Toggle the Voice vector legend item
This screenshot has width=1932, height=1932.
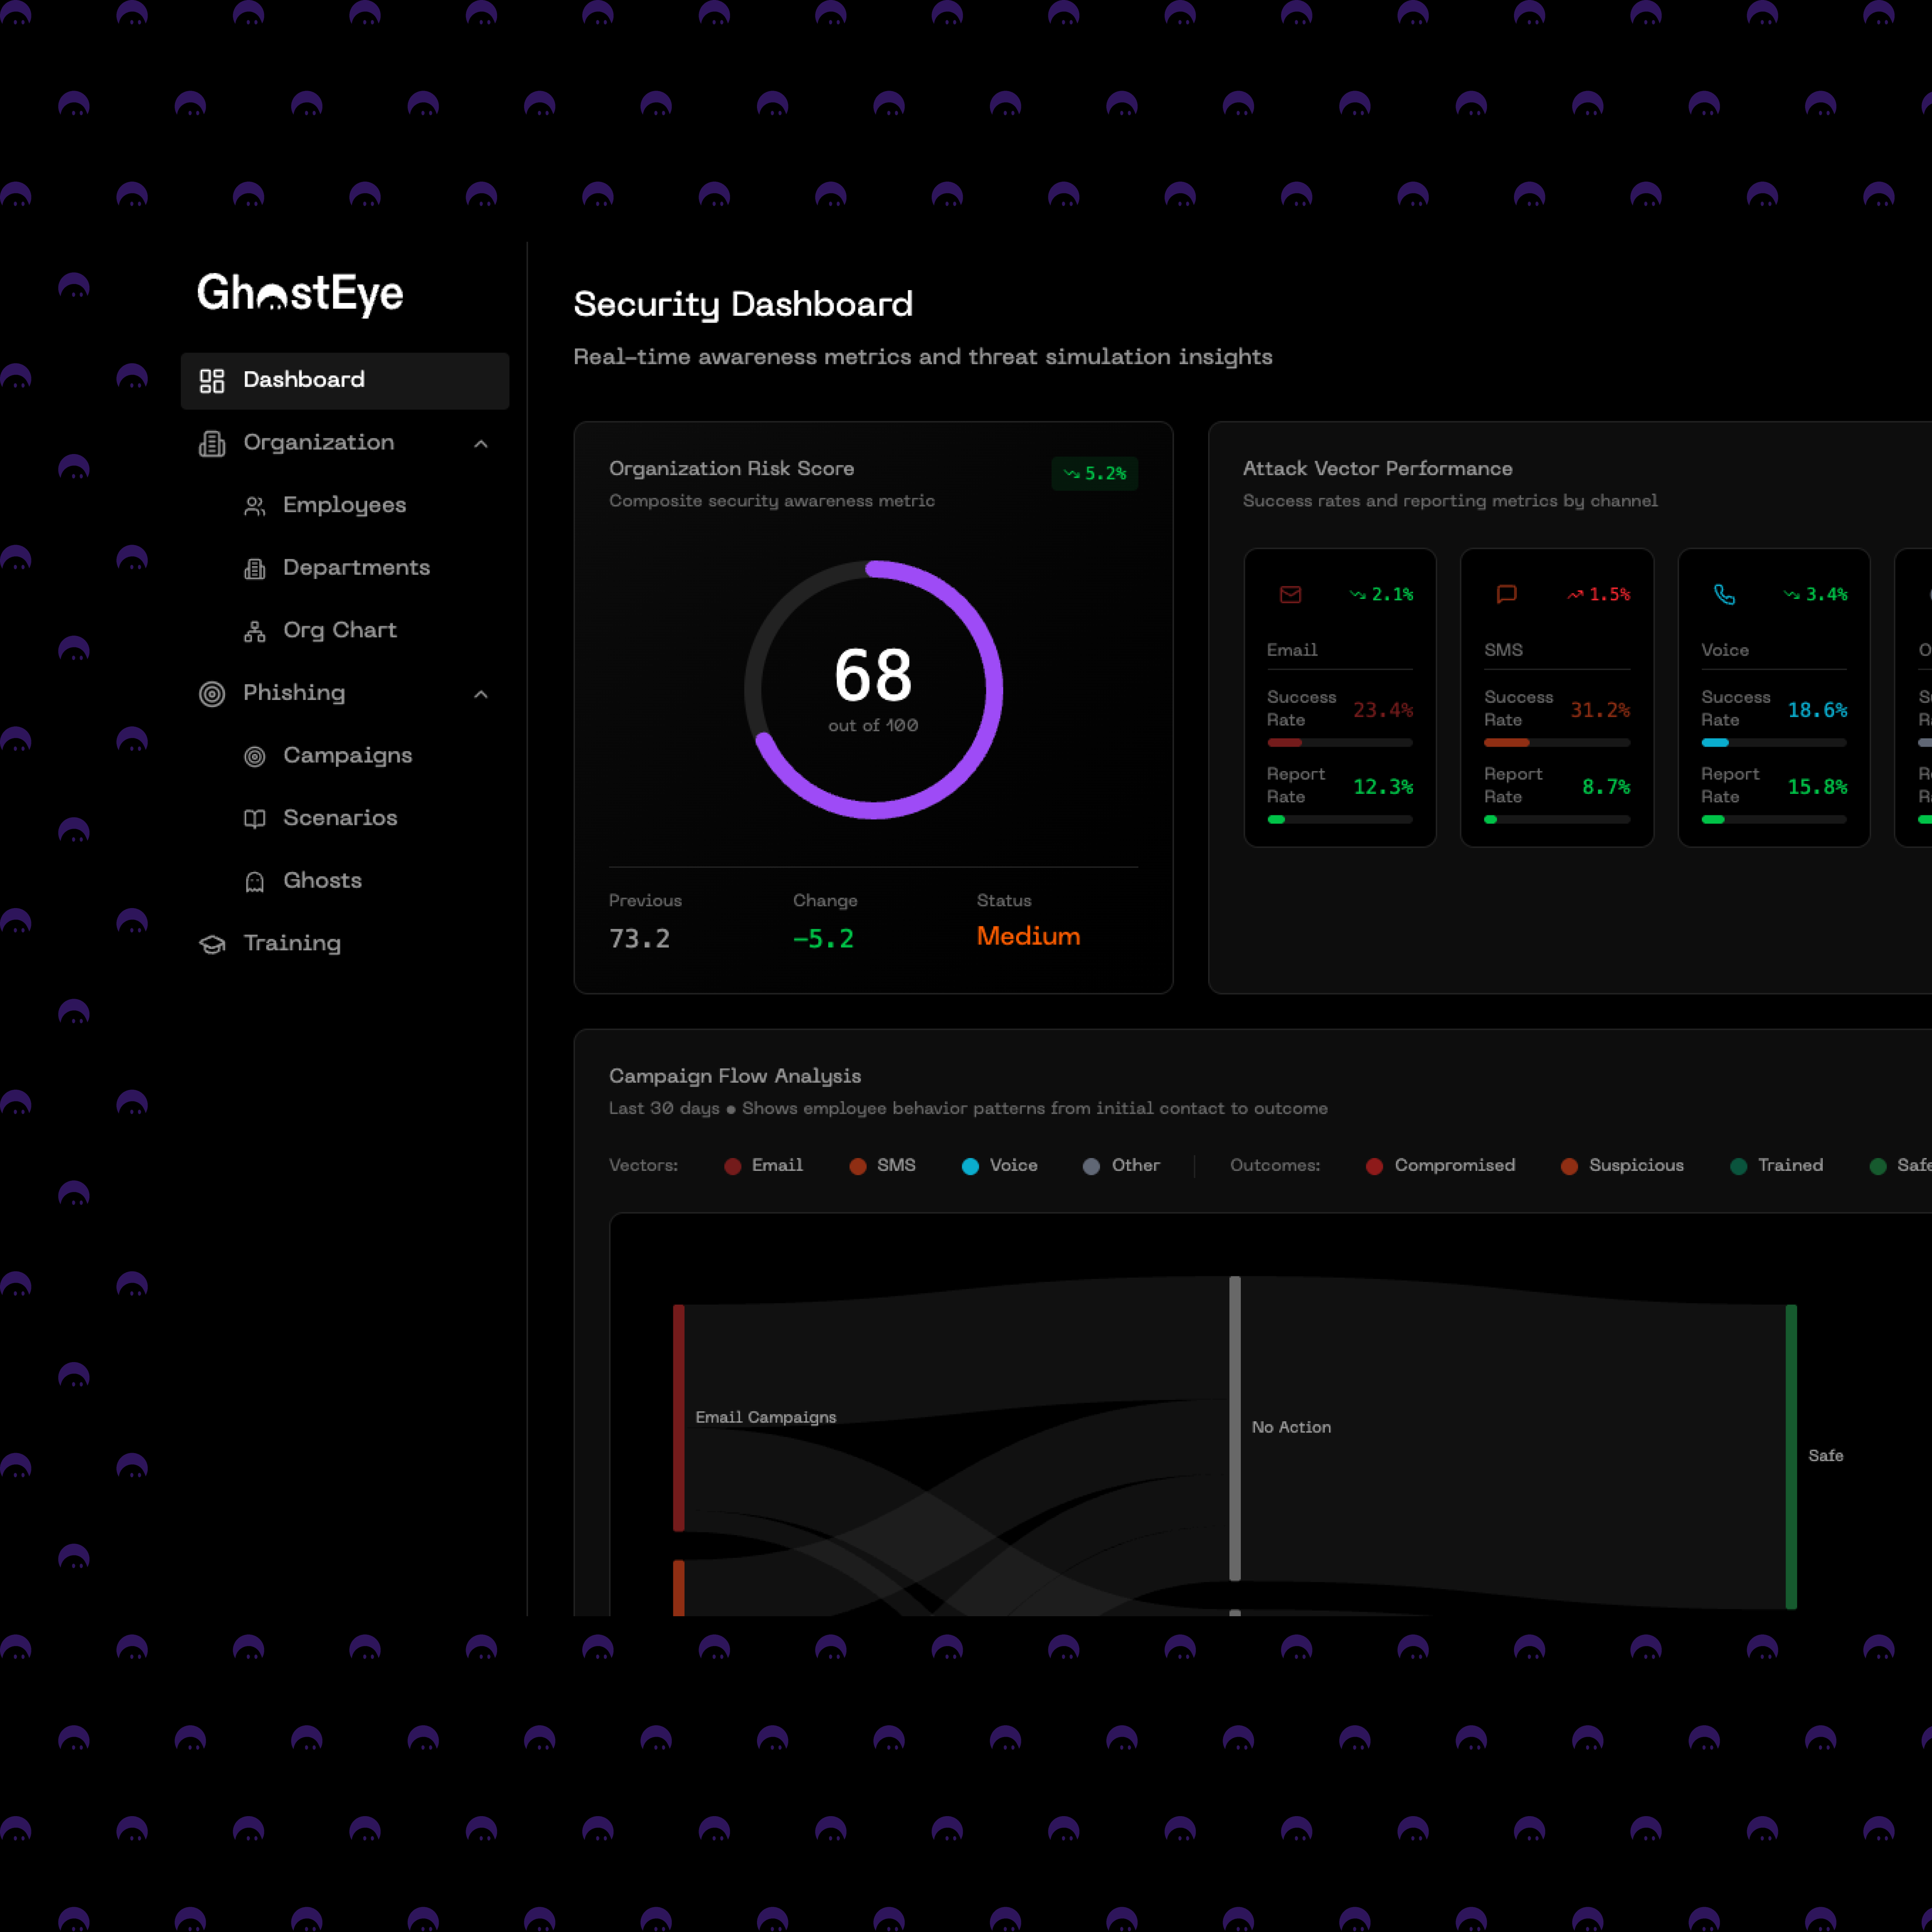pos(999,1166)
